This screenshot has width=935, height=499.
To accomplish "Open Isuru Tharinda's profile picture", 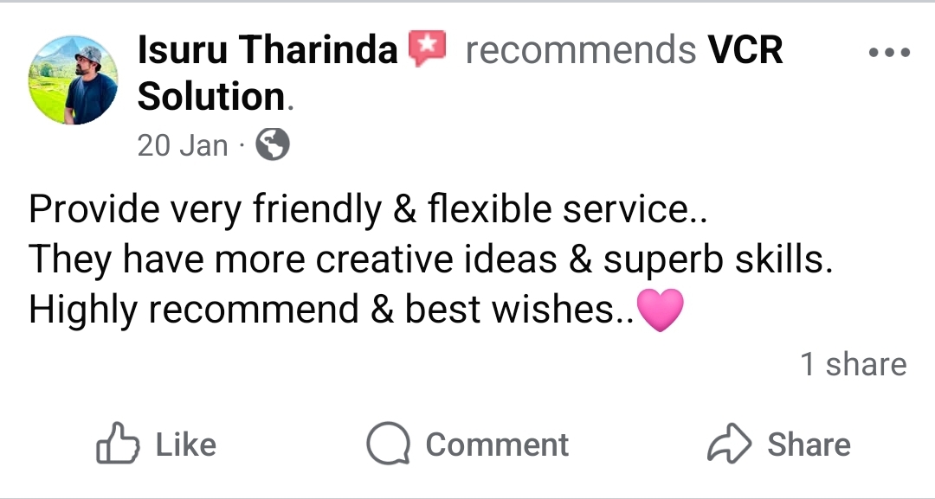I will pos(73,80).
